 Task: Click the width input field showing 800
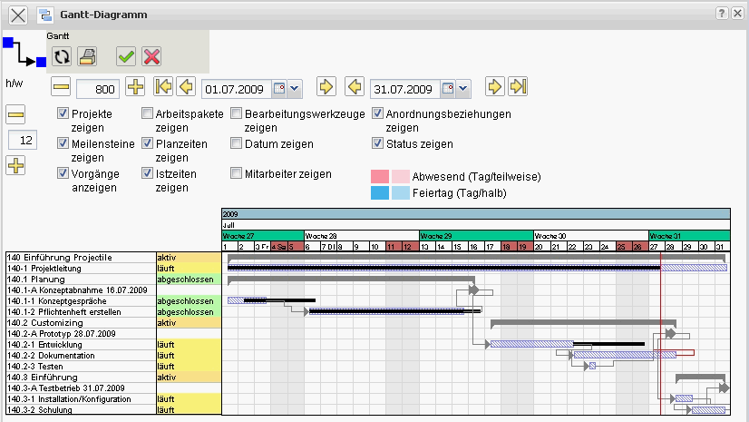point(98,88)
